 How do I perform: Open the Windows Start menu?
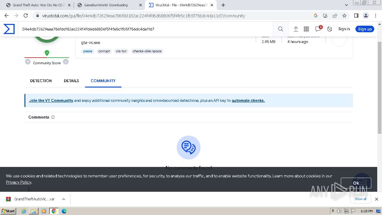8,211
